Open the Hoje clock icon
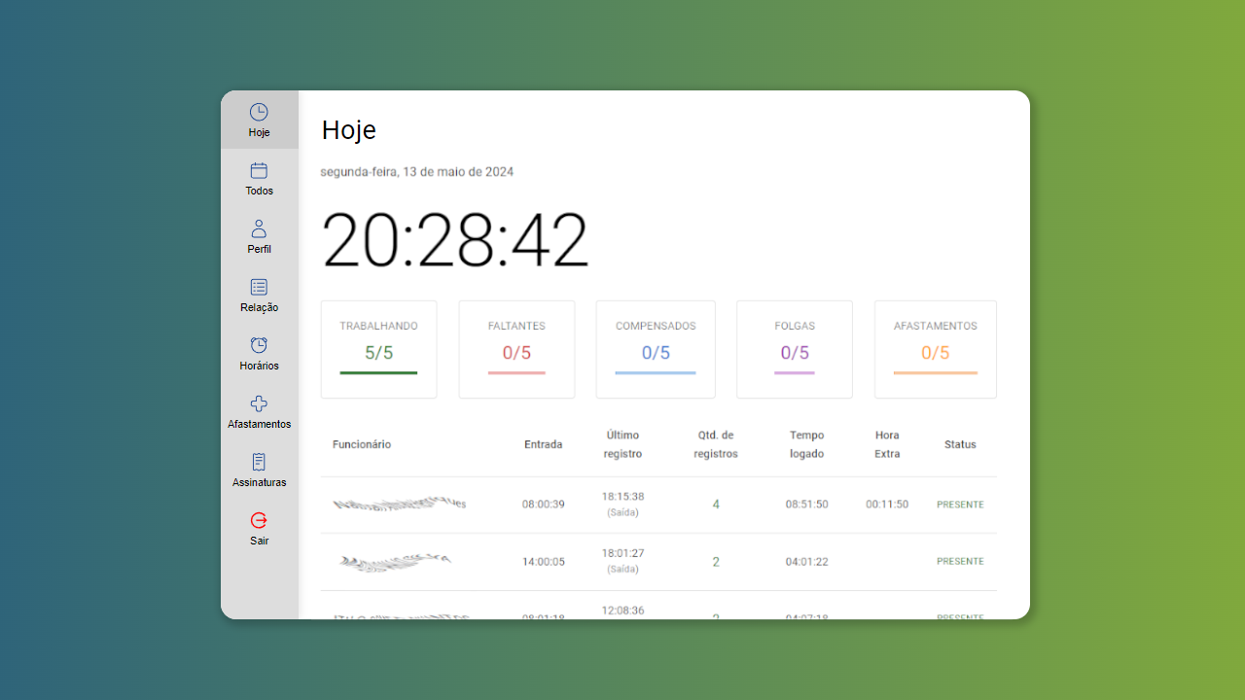The height and width of the screenshot is (700, 1245). [x=259, y=113]
